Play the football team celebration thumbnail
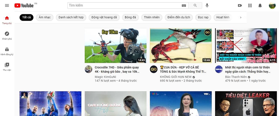Screen dimensions: 279x116 (50, 103)
